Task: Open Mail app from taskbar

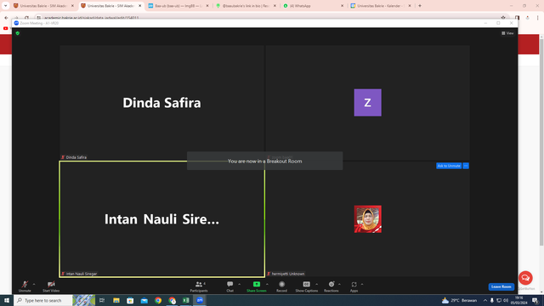Action: [x=144, y=300]
